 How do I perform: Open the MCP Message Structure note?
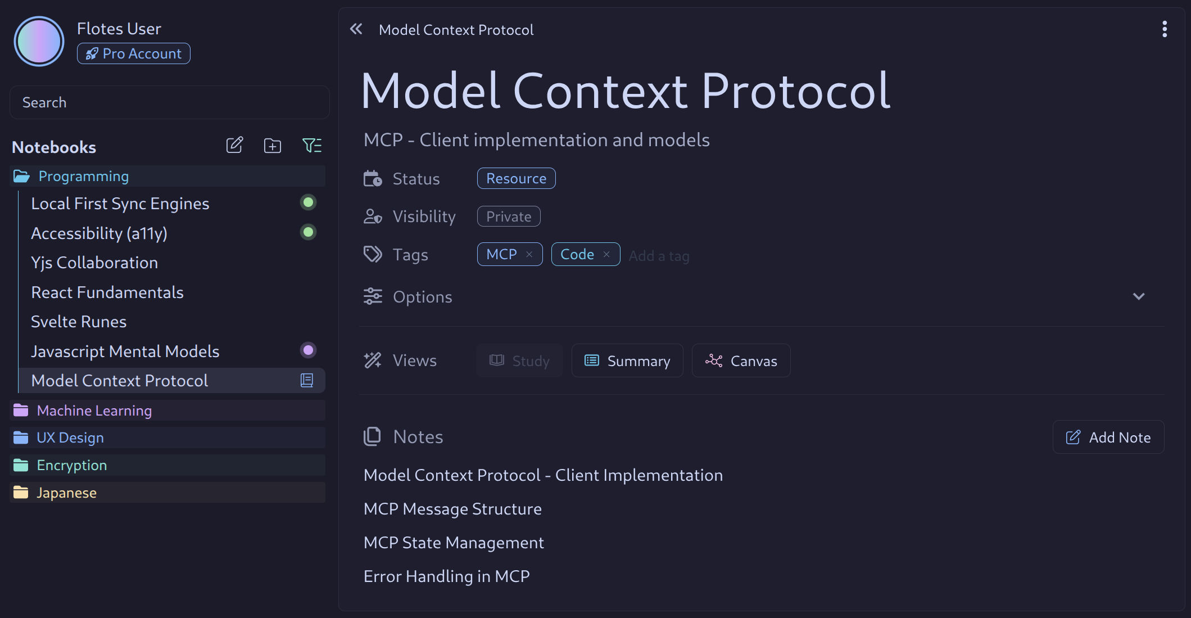[452, 509]
